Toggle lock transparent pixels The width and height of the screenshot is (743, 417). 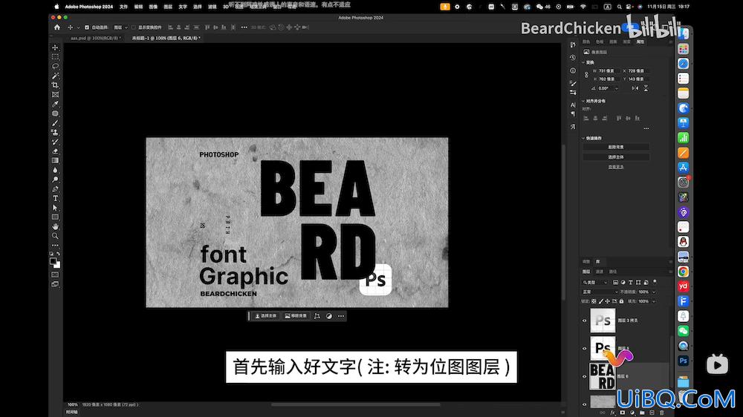point(594,301)
